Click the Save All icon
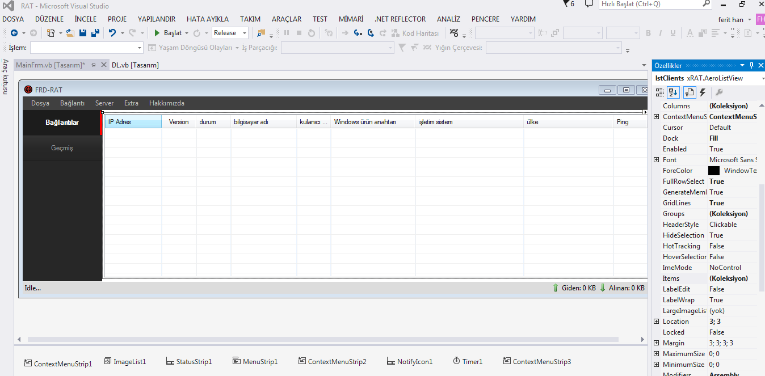Image resolution: width=765 pixels, height=376 pixels. pyautogui.click(x=95, y=33)
